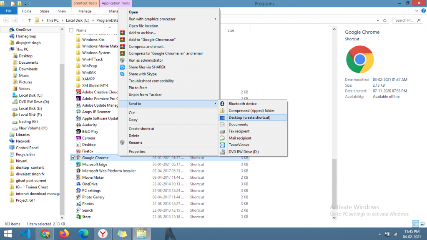Click the Firefox shortcut icon in file list

78,151
